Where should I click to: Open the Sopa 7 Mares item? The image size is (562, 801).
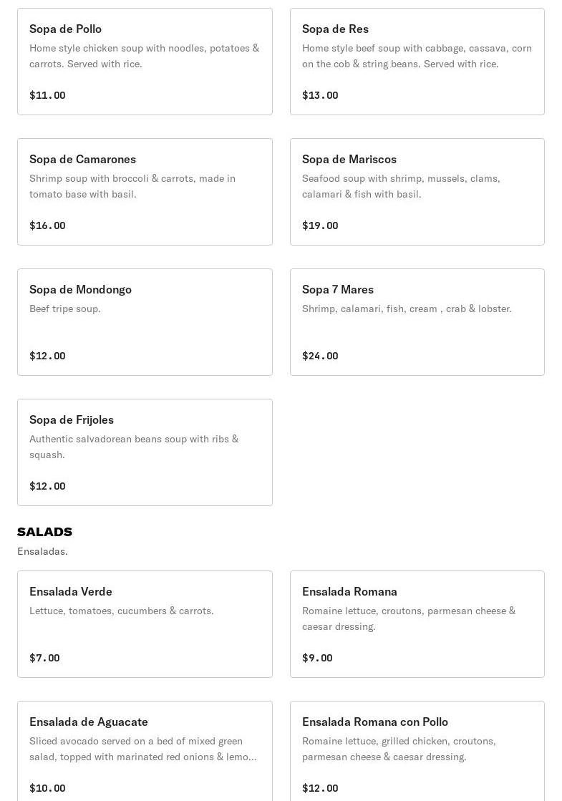[x=417, y=322]
